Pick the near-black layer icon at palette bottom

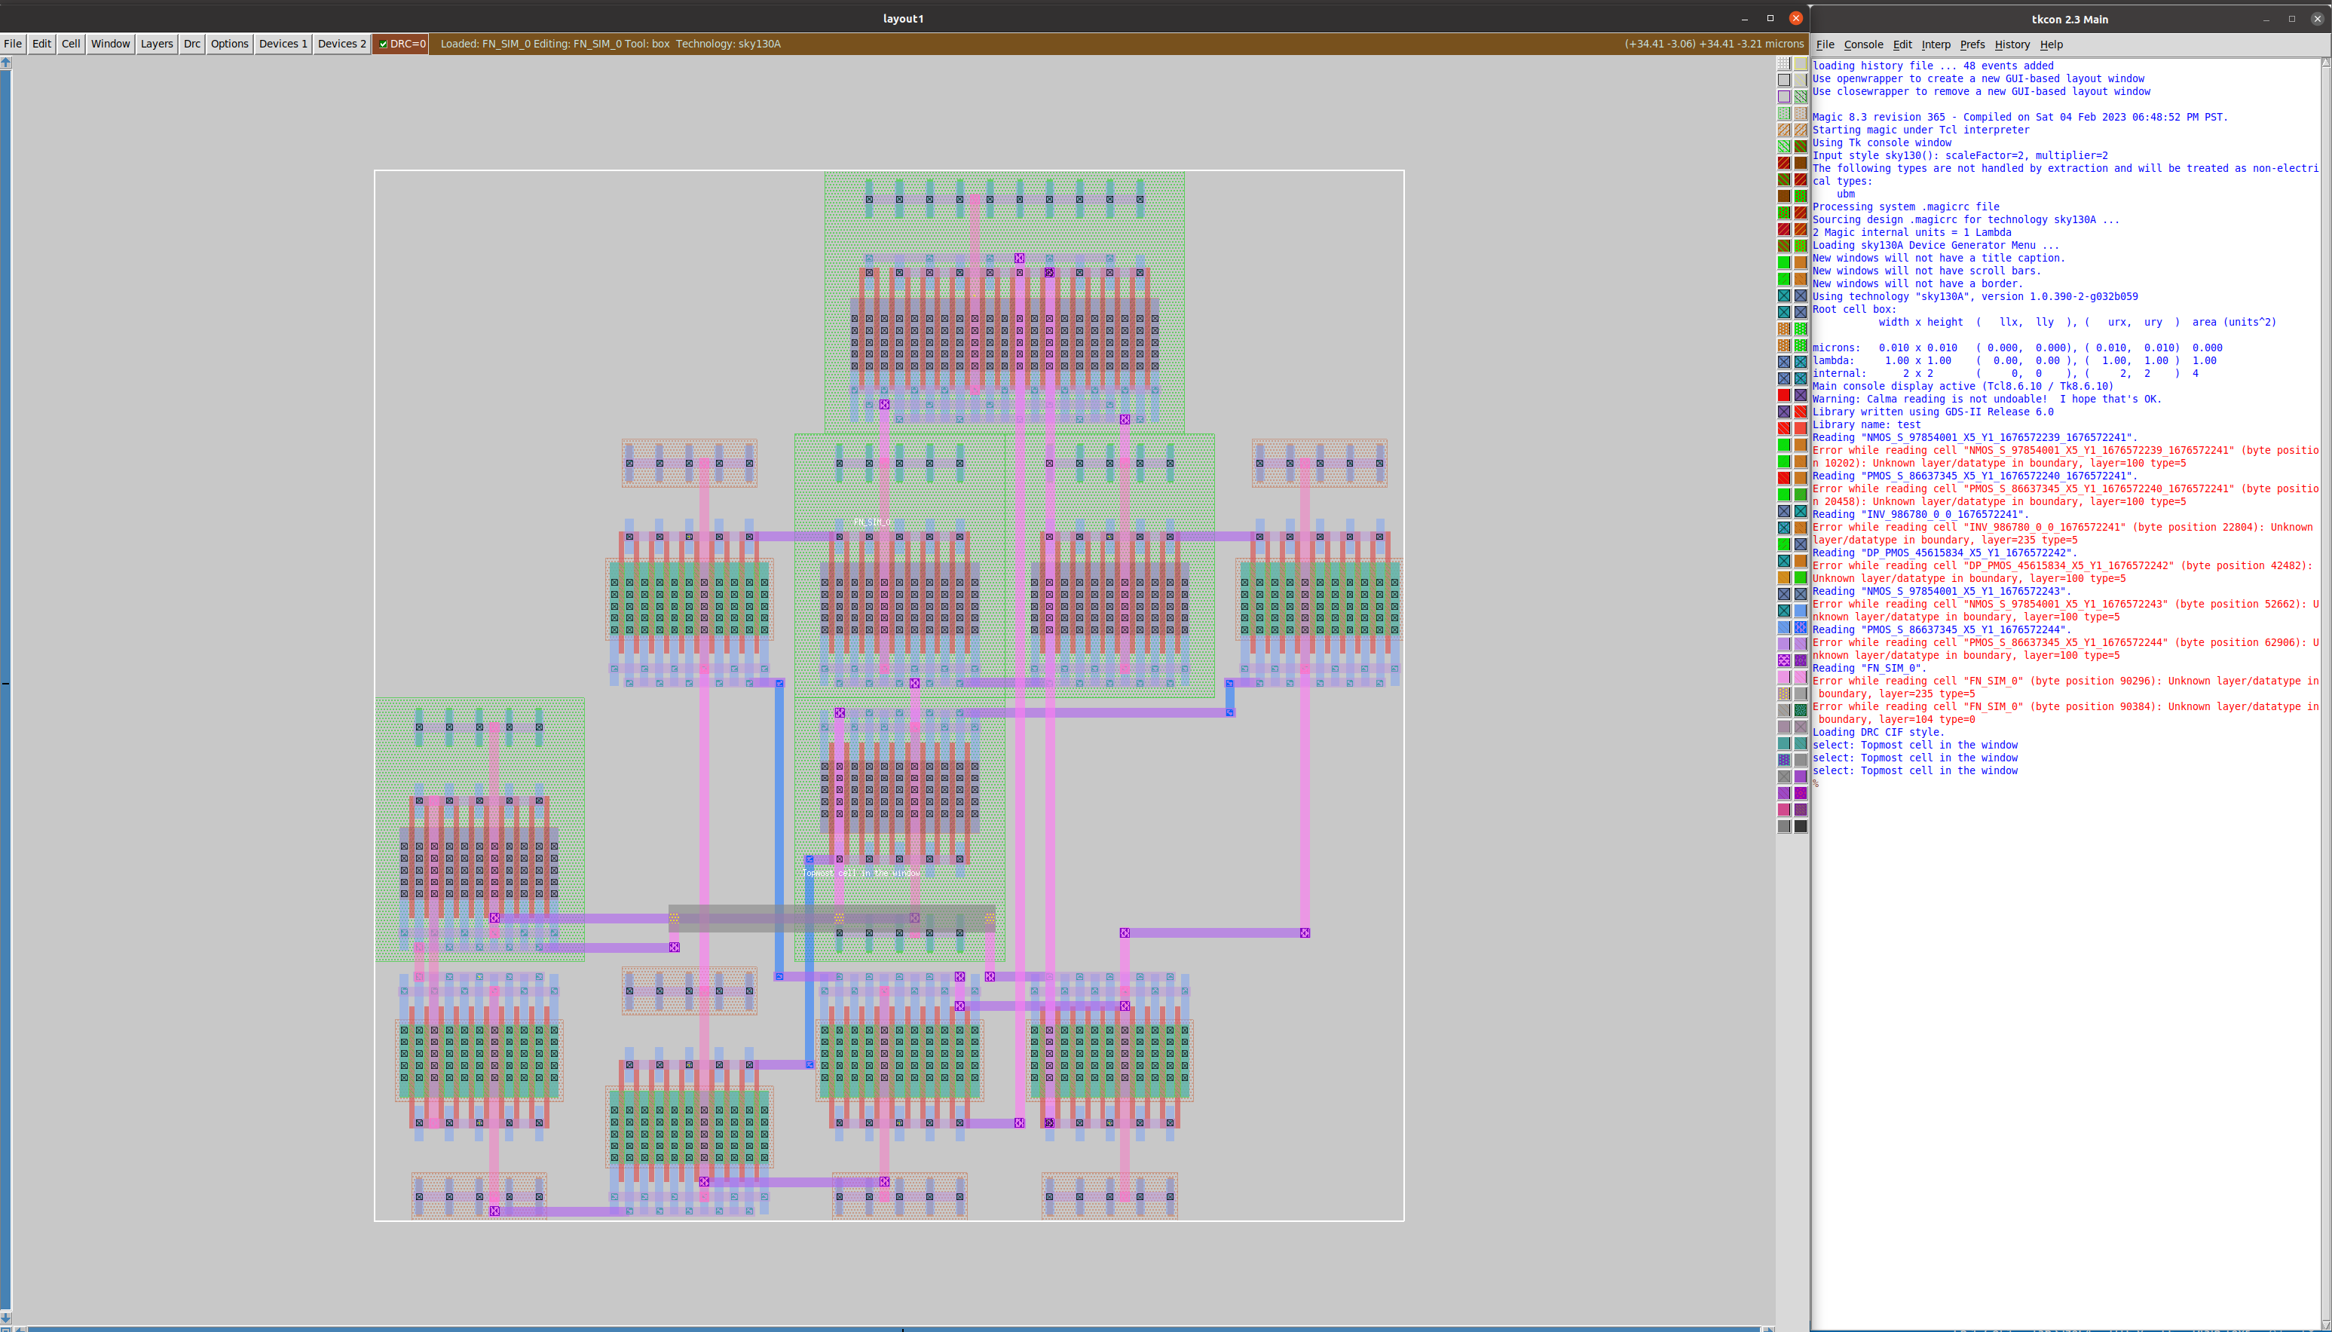(x=1801, y=825)
